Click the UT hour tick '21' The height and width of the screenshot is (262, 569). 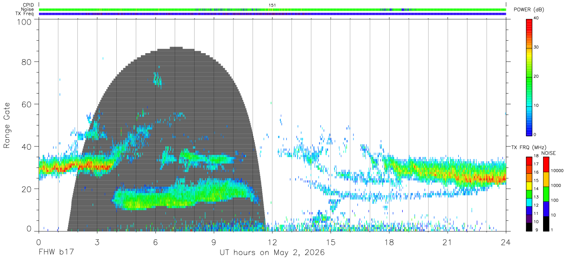point(448,242)
